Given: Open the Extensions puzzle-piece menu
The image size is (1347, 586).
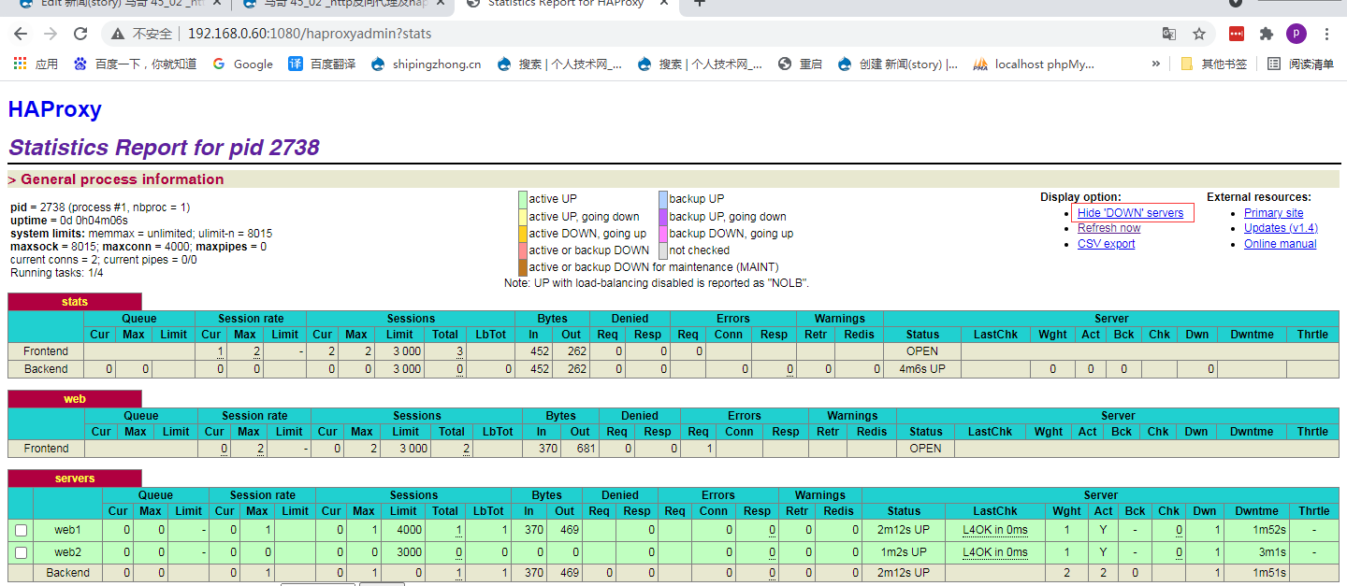Looking at the screenshot, I should [1267, 34].
